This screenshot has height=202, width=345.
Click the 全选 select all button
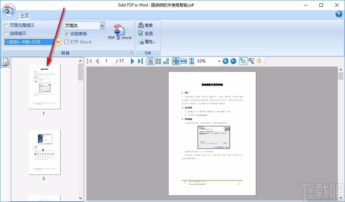click(145, 33)
